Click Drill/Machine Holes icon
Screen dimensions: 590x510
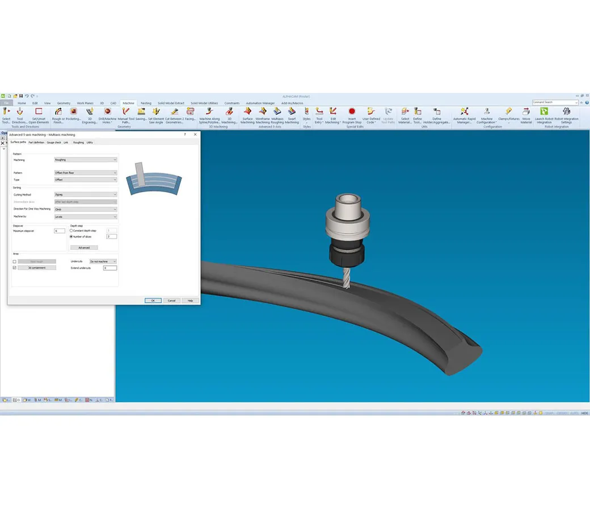(x=107, y=115)
